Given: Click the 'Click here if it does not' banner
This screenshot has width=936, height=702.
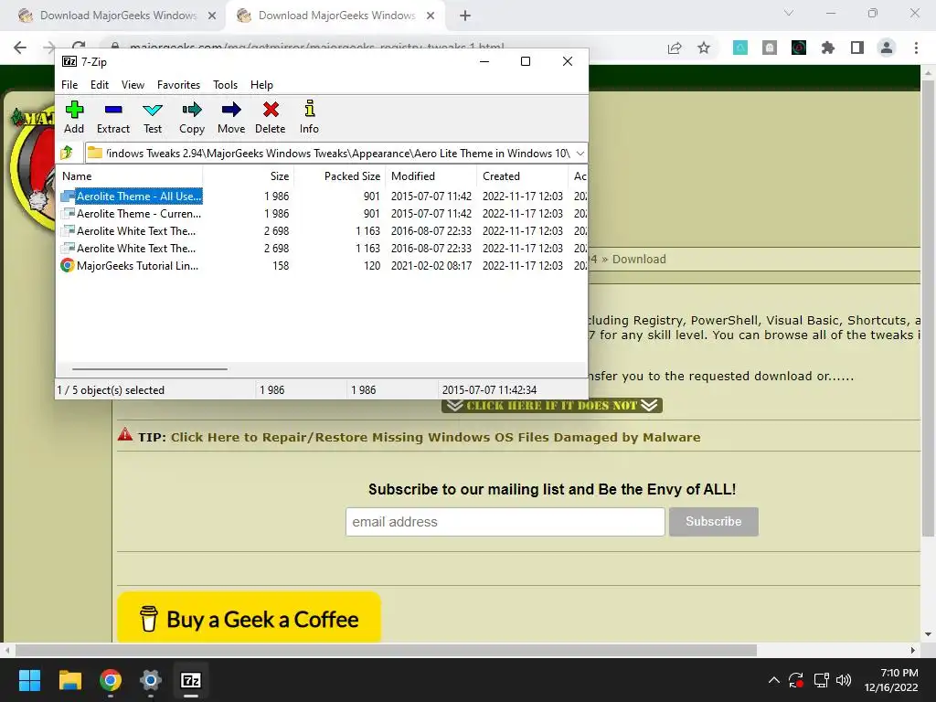Looking at the screenshot, I should [552, 406].
